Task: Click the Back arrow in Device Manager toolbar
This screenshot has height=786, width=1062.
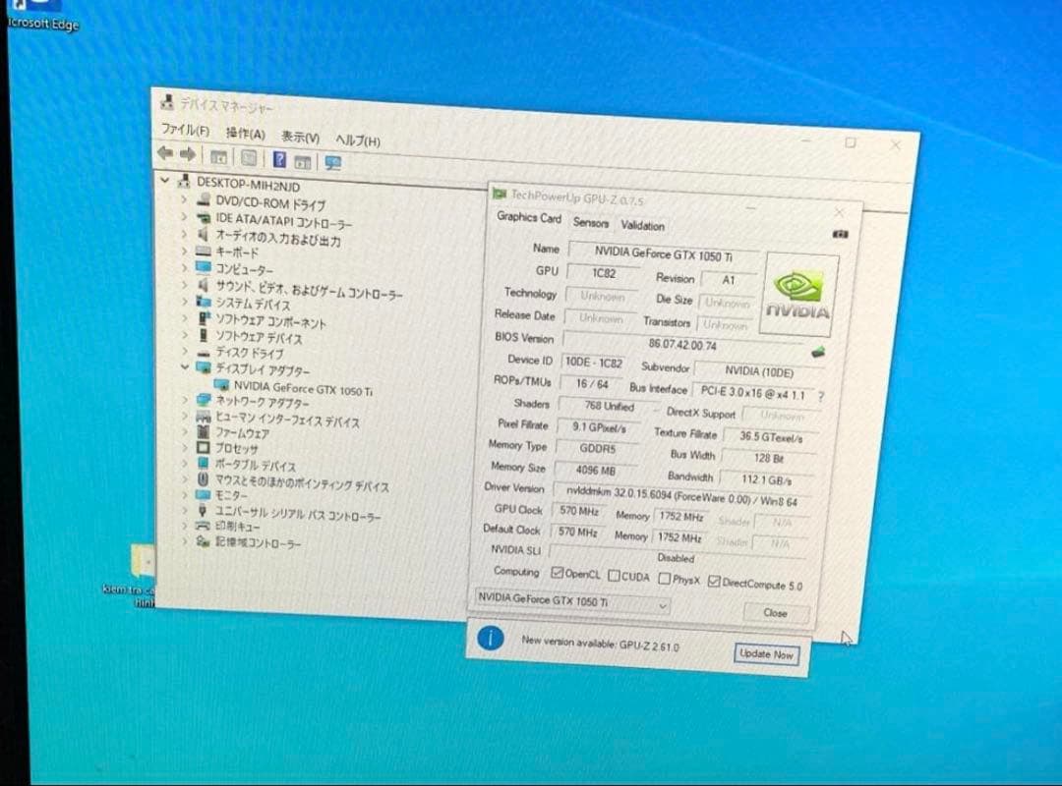Action: 165,153
